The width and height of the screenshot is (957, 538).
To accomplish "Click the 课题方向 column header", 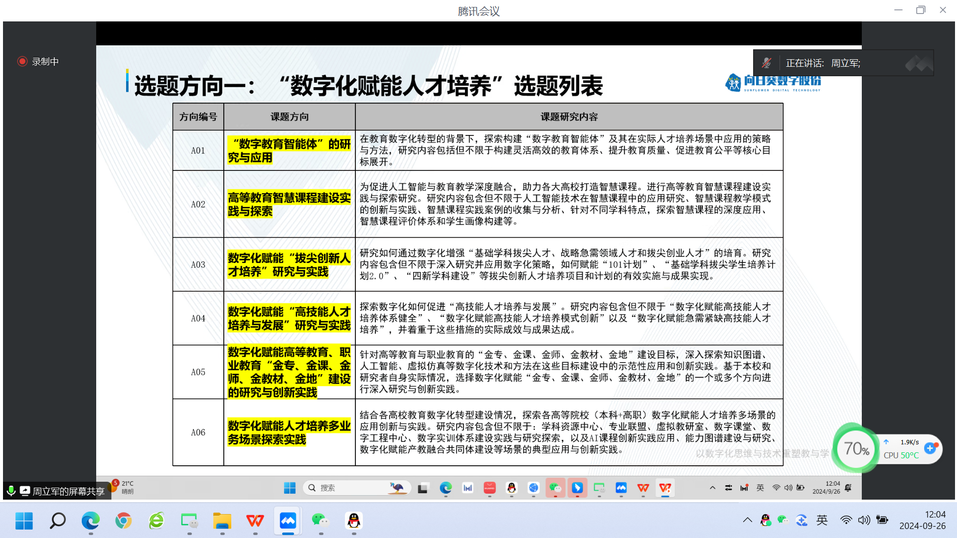I will click(290, 117).
